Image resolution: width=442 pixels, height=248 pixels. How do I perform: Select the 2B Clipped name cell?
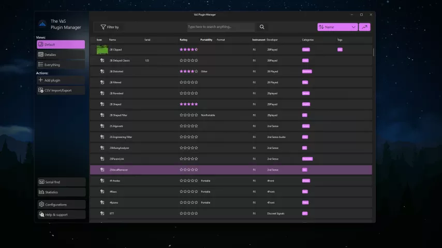point(115,50)
